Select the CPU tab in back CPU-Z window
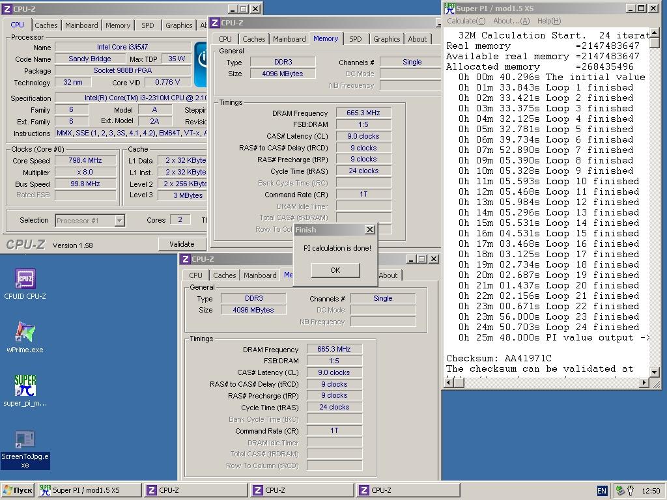This screenshot has height=500, width=667. click(17, 25)
